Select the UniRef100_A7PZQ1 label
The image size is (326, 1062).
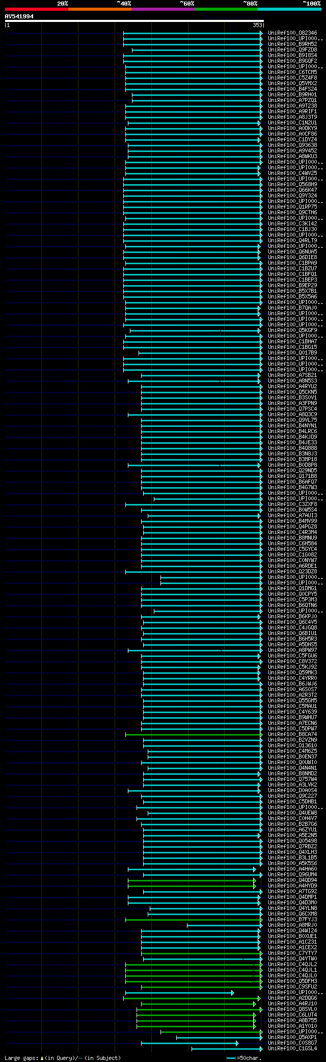pyautogui.click(x=292, y=100)
